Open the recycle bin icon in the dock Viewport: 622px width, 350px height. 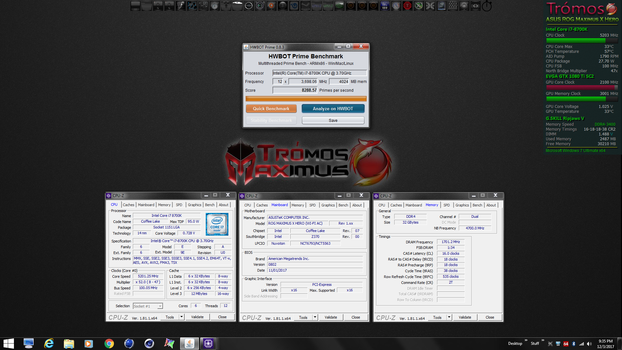pos(475,6)
